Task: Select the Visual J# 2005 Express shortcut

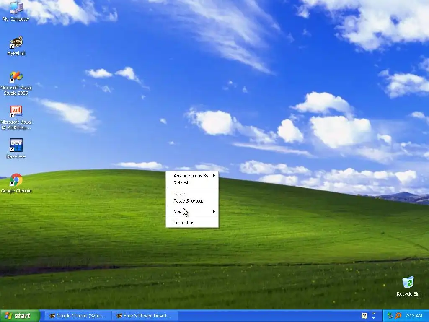Action: click(16, 117)
